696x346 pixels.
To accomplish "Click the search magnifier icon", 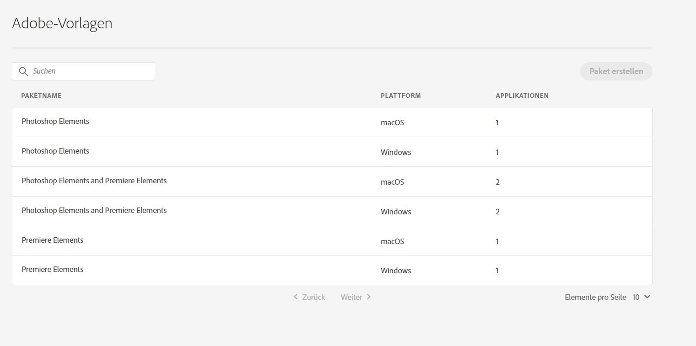I will click(x=23, y=71).
